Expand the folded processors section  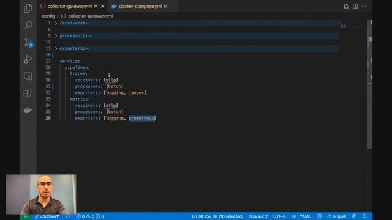click(56, 36)
